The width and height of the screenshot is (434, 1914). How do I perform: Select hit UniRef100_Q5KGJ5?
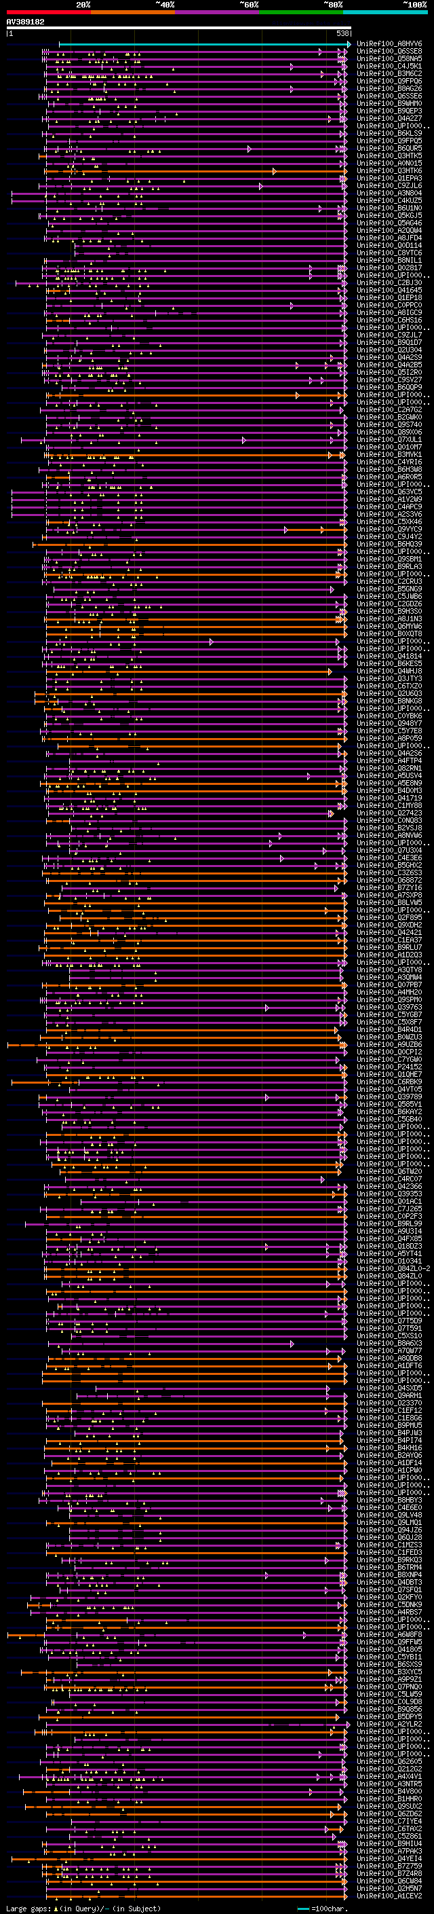(x=389, y=215)
